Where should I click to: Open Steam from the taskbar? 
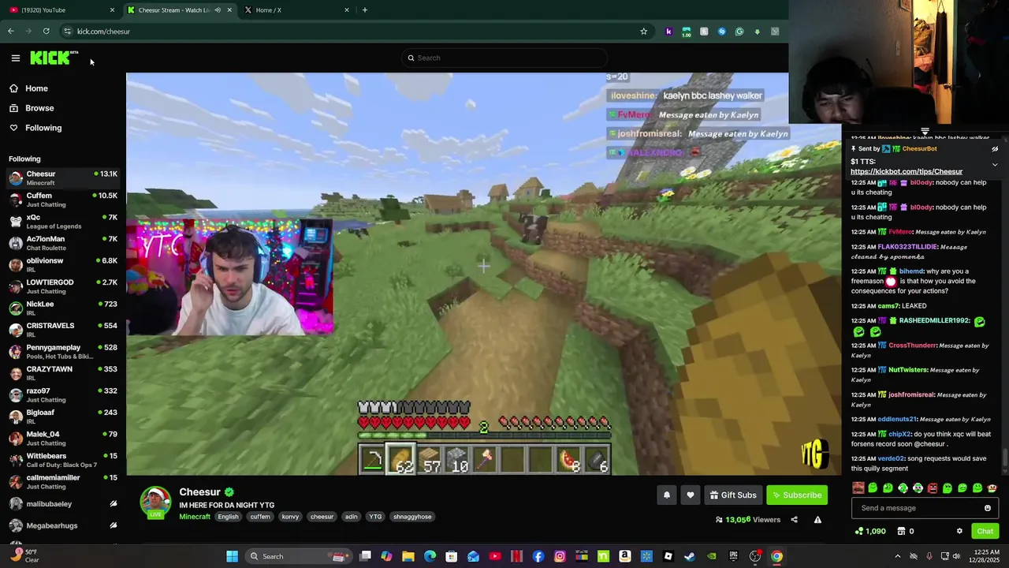[x=690, y=556]
